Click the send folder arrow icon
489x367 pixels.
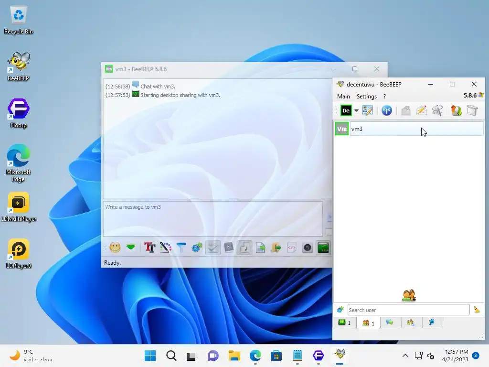[x=276, y=248]
